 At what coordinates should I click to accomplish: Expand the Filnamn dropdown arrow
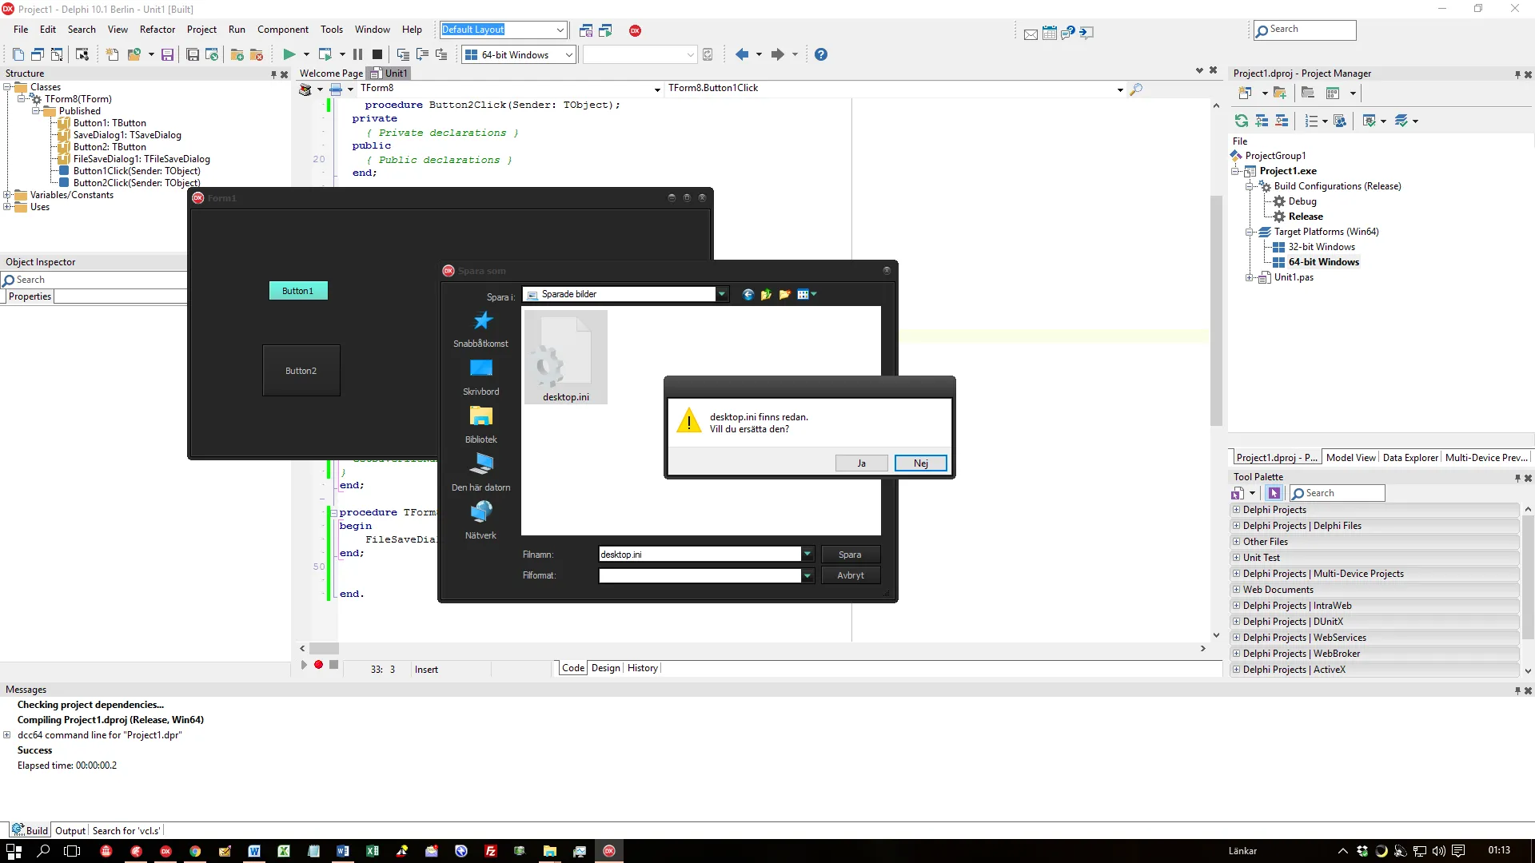807,554
